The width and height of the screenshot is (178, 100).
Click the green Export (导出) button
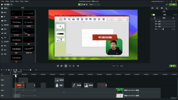[x=173, y=4]
